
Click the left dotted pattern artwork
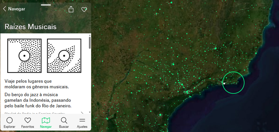point(25,56)
